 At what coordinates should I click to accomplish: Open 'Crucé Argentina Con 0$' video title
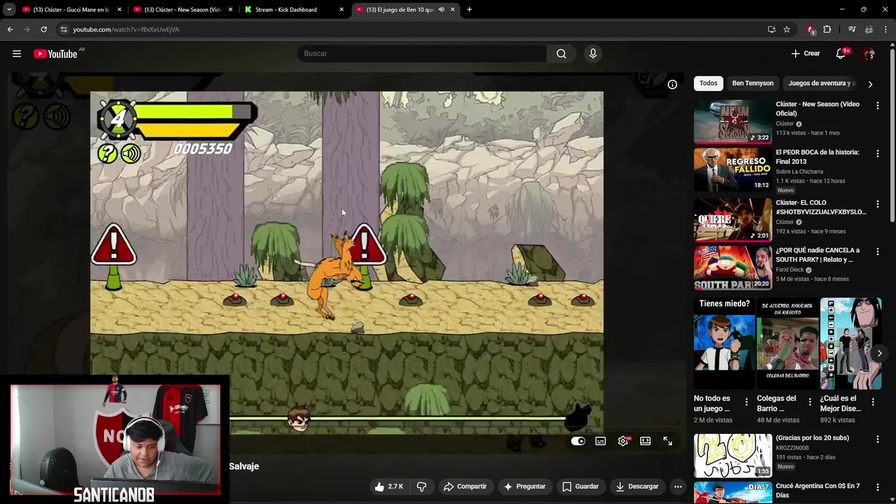click(818, 491)
